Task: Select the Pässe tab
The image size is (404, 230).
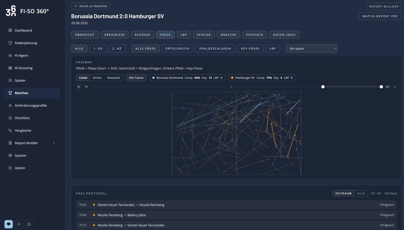Action: pos(165,35)
